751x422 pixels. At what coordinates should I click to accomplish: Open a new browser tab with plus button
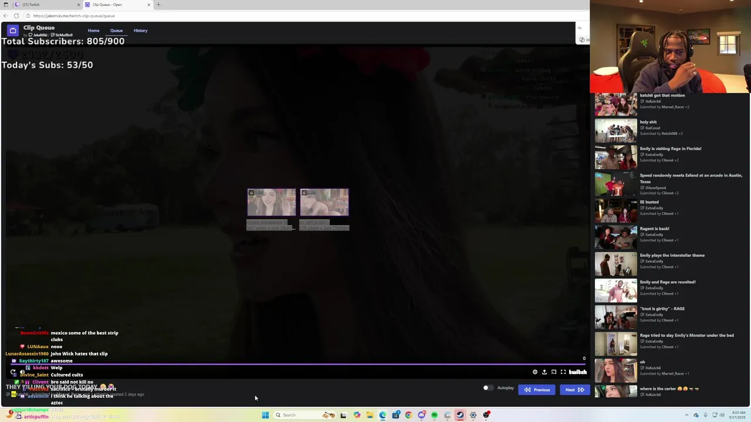click(x=158, y=5)
